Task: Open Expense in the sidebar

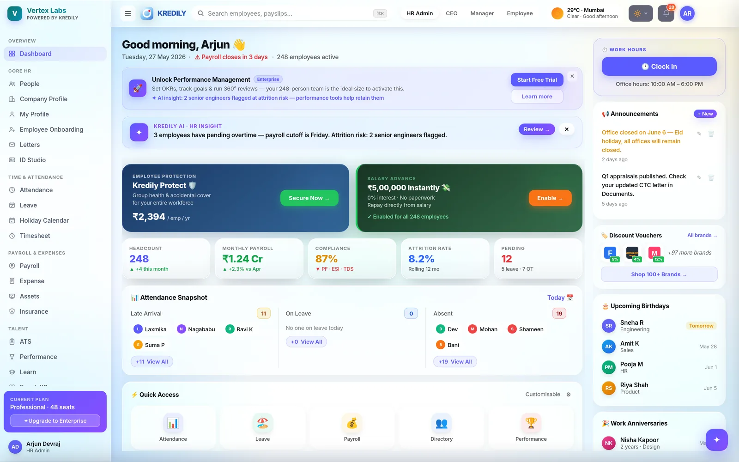Action: pos(55,281)
